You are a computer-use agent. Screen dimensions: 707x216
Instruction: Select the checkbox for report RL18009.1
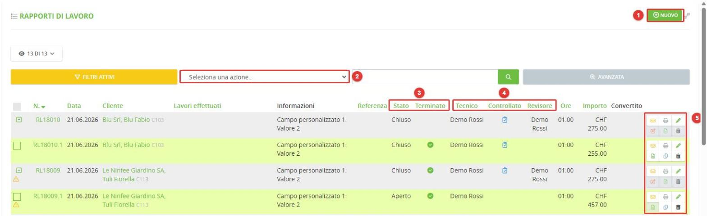pos(17,197)
